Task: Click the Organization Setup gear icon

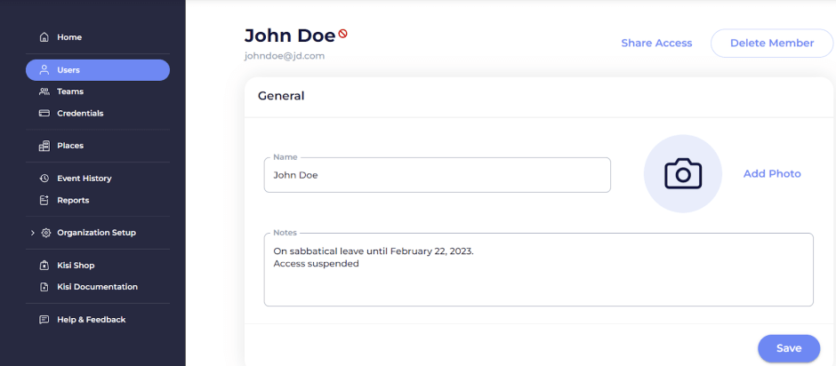Action: tap(46, 233)
